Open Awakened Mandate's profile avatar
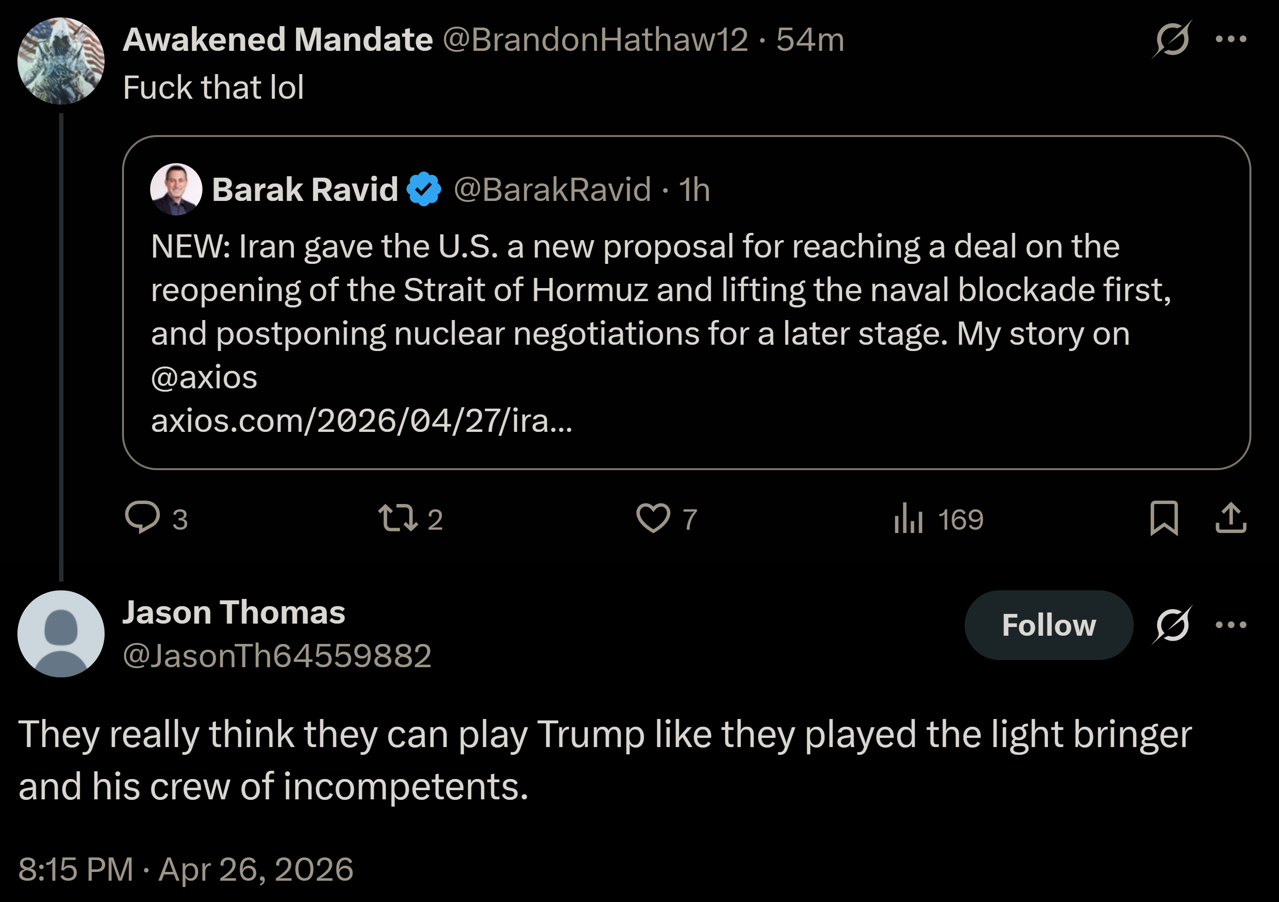Image resolution: width=1279 pixels, height=902 pixels. (61, 61)
